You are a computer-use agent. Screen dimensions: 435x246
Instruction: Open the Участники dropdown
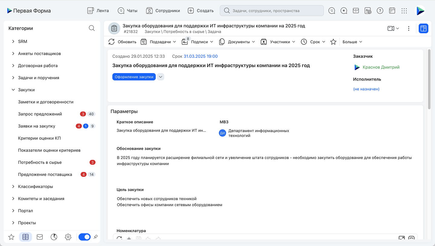(278, 42)
